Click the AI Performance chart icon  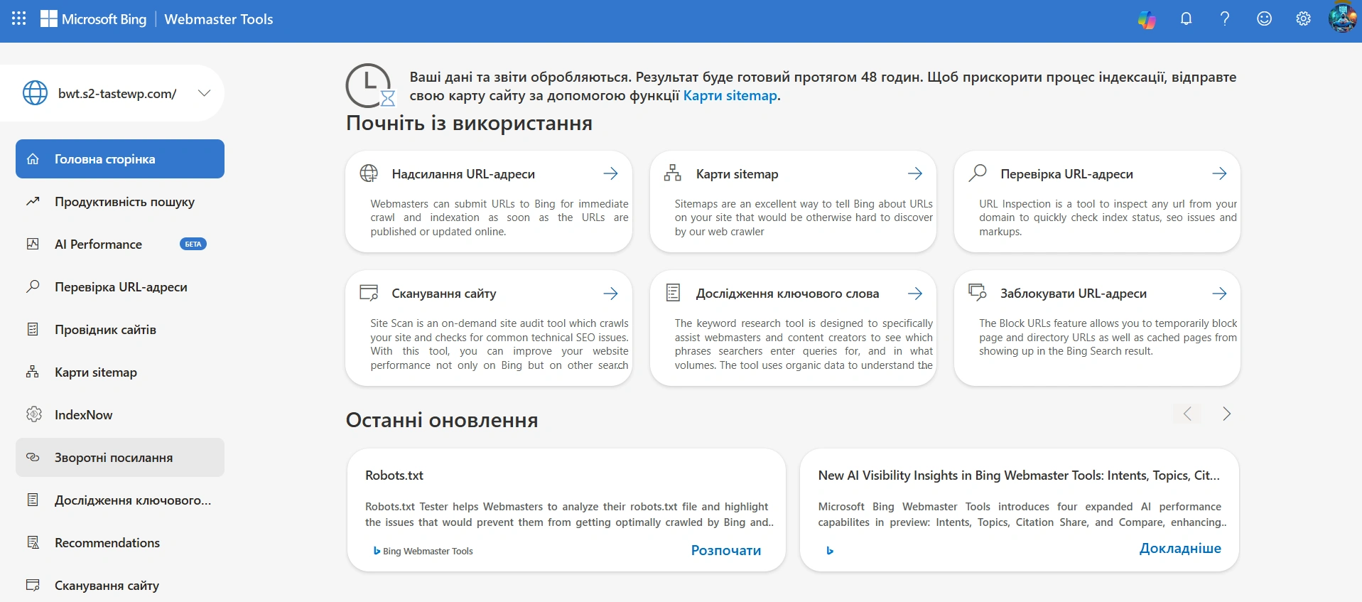(x=33, y=244)
